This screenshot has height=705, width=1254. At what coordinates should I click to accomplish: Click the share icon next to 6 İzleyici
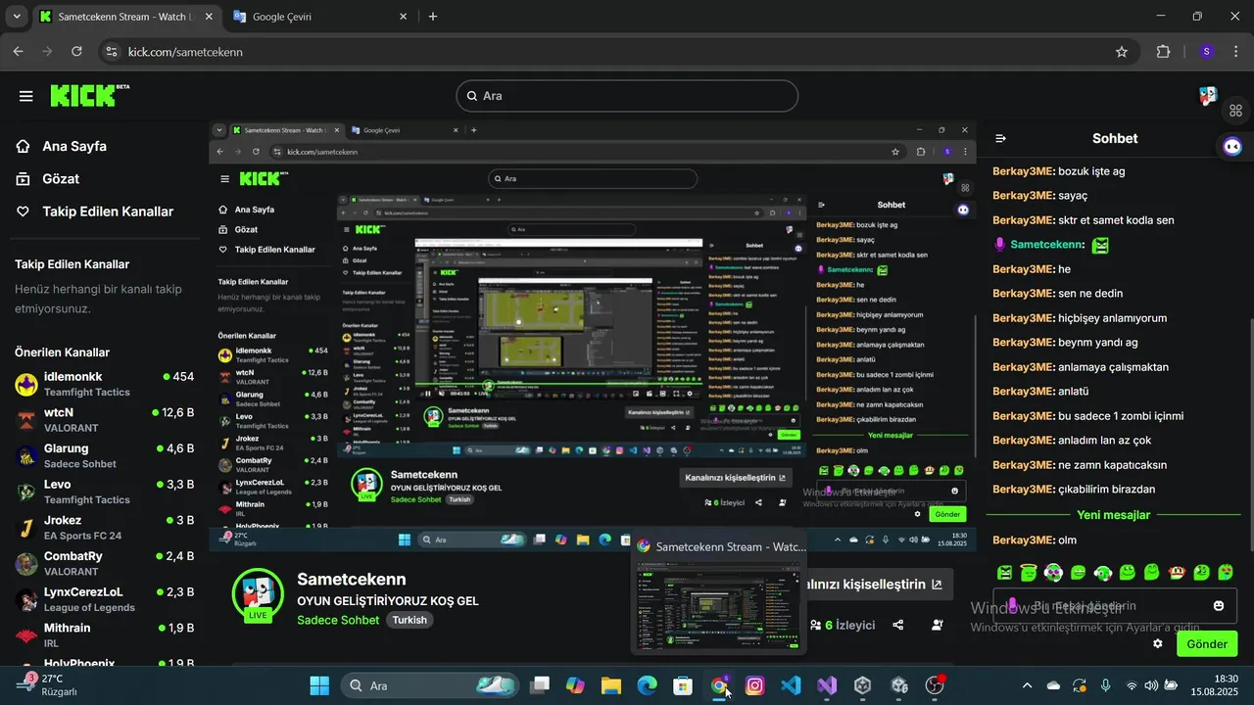point(898,625)
